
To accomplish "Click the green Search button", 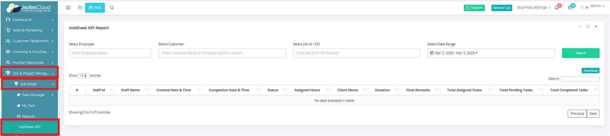I will pos(580,53).
